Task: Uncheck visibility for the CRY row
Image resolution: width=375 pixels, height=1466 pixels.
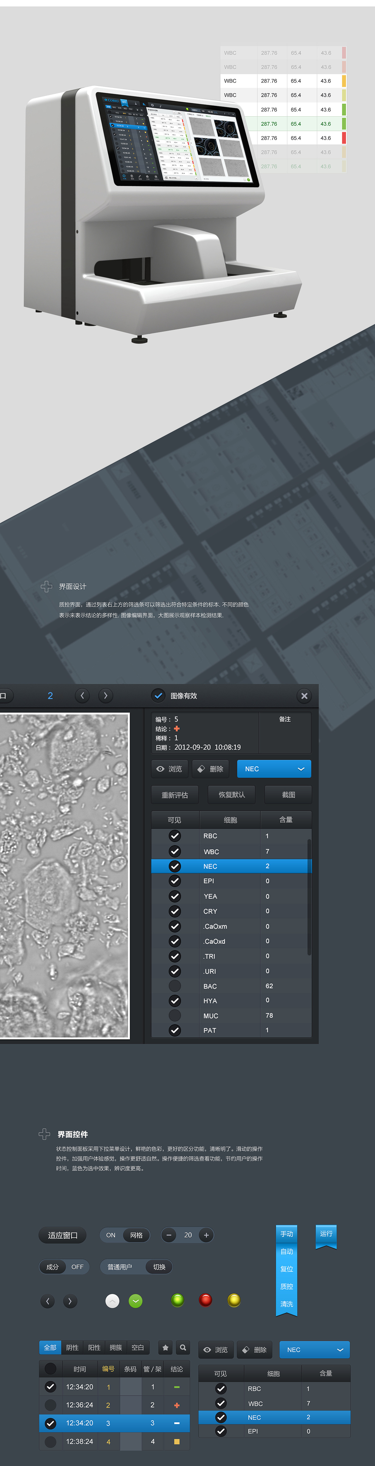Action: click(x=175, y=911)
